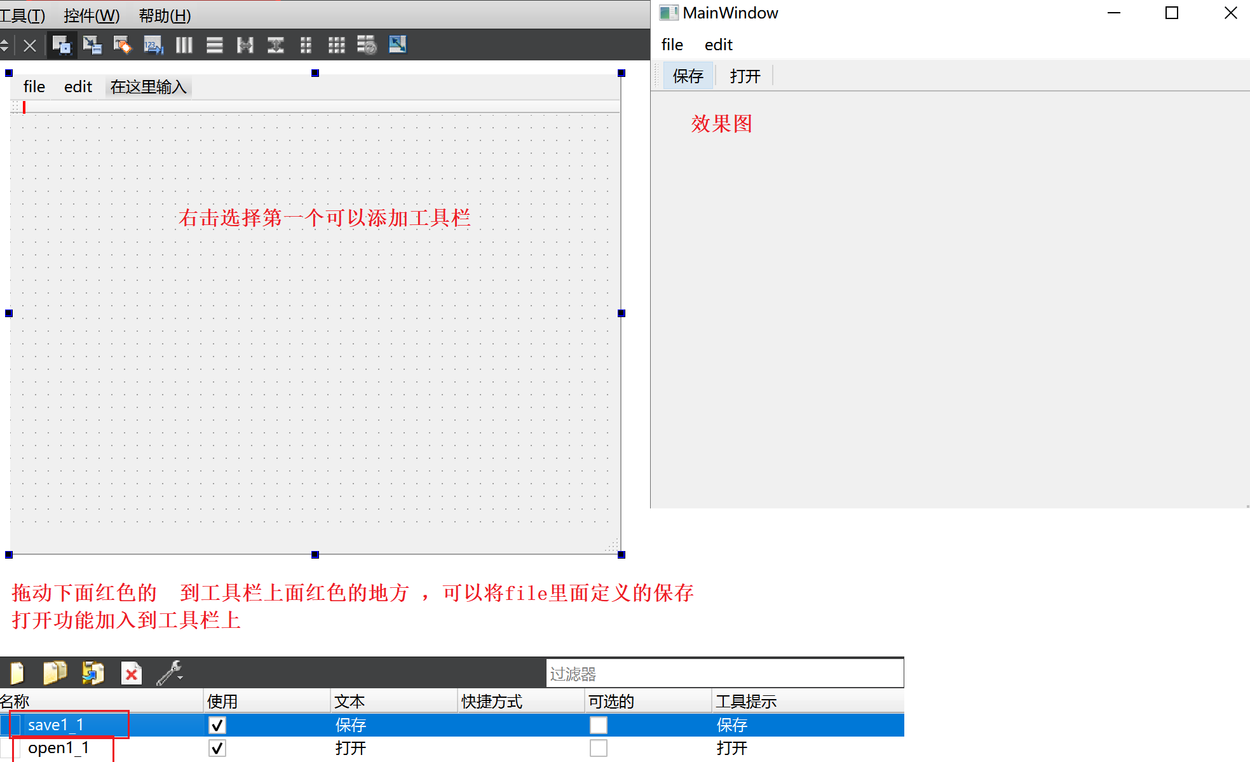Apply vertical layout from toolbar
Viewport: 1250px width, 762px height.
[x=215, y=45]
